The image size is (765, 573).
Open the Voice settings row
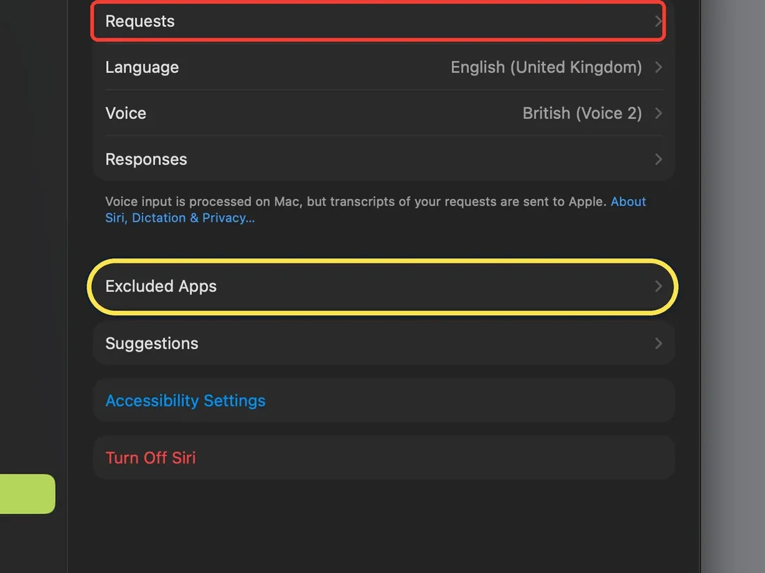point(383,113)
